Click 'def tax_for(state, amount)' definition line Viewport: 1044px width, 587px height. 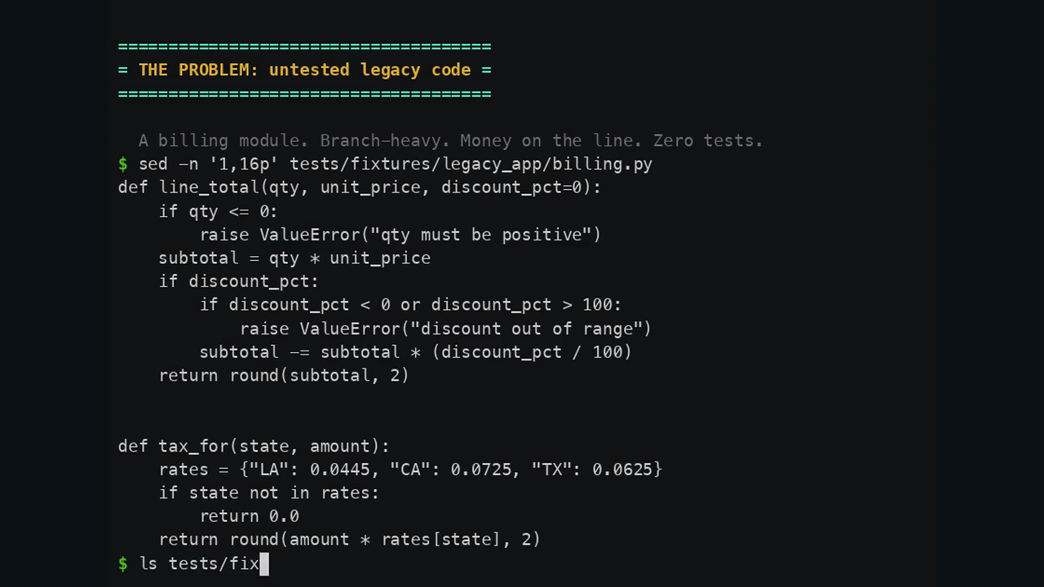[254, 446]
